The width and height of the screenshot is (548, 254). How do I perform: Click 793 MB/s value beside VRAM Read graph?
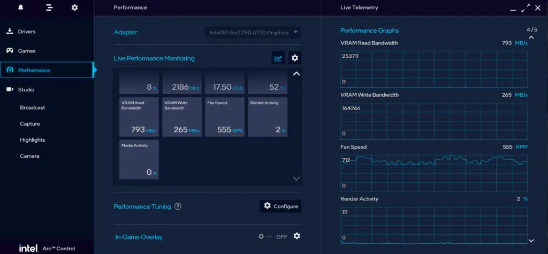coord(515,43)
